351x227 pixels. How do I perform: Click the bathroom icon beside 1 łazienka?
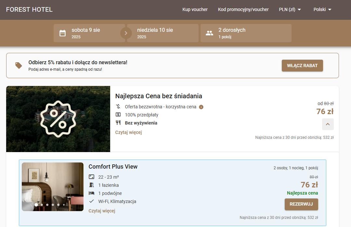(x=92, y=185)
